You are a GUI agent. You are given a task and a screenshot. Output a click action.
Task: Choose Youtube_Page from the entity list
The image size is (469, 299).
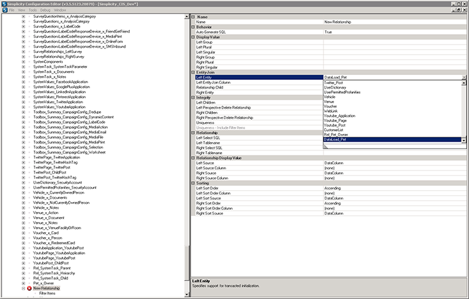click(392, 120)
